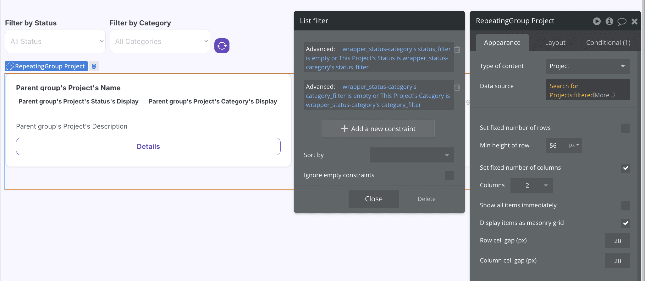Change the px unit for min row height
The image size is (645, 281).
(574, 145)
